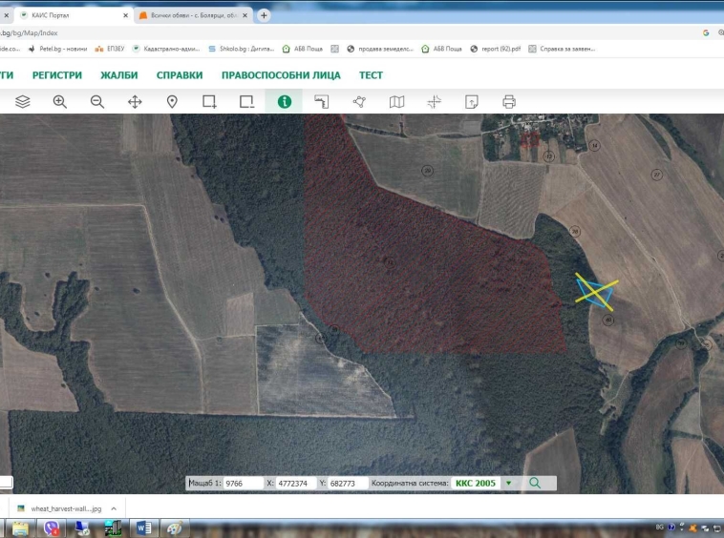The height and width of the screenshot is (538, 724).
Task: Click the zoom out magnifier tool
Action: [x=97, y=102]
